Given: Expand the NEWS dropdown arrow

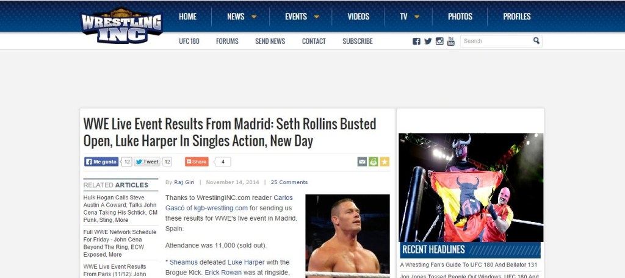Looking at the screenshot, I should pyautogui.click(x=254, y=16).
